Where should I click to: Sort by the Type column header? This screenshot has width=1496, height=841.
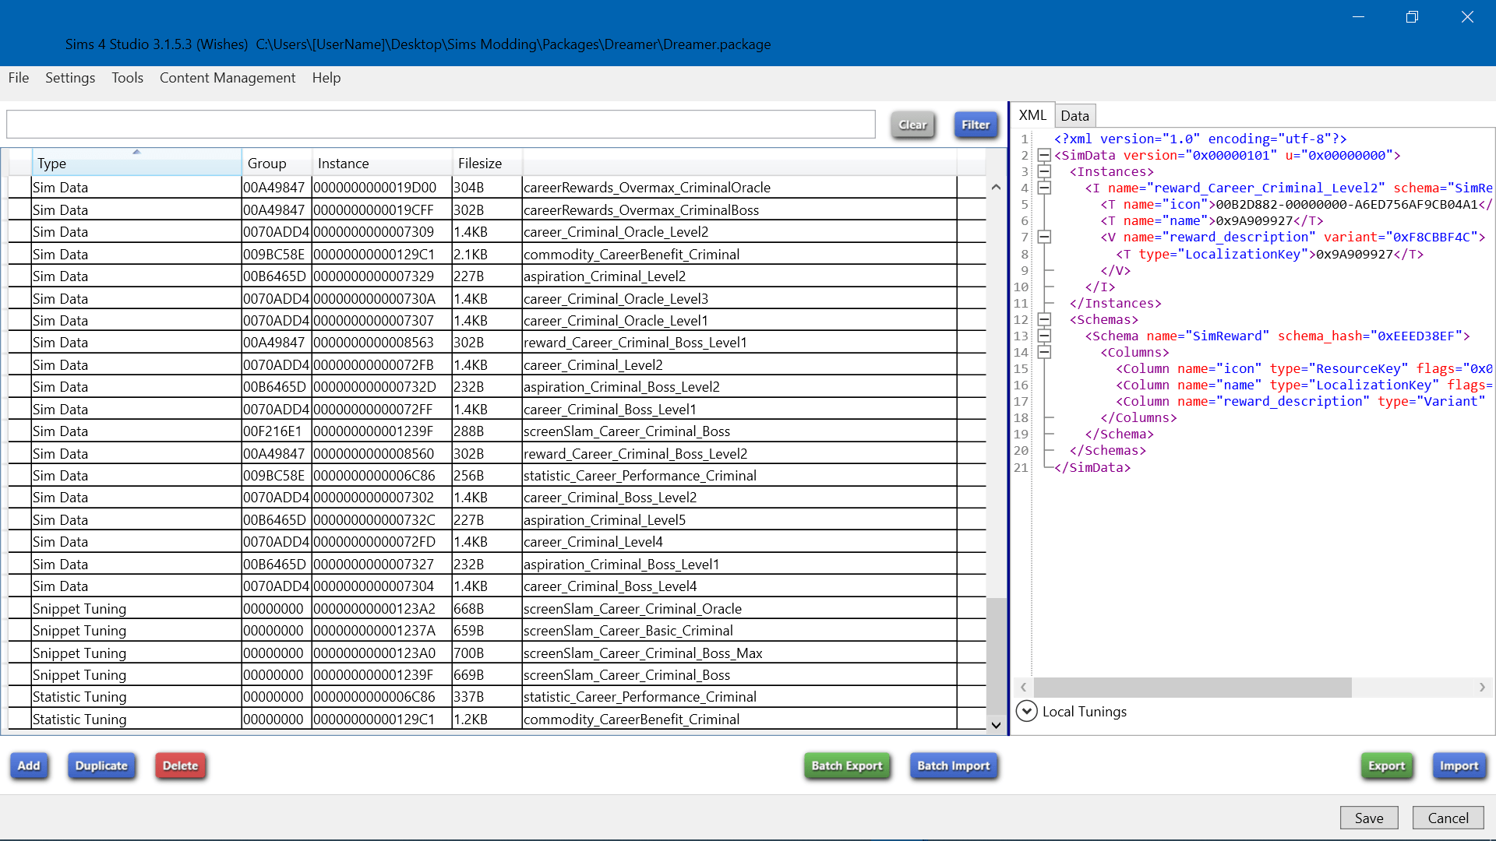136,163
